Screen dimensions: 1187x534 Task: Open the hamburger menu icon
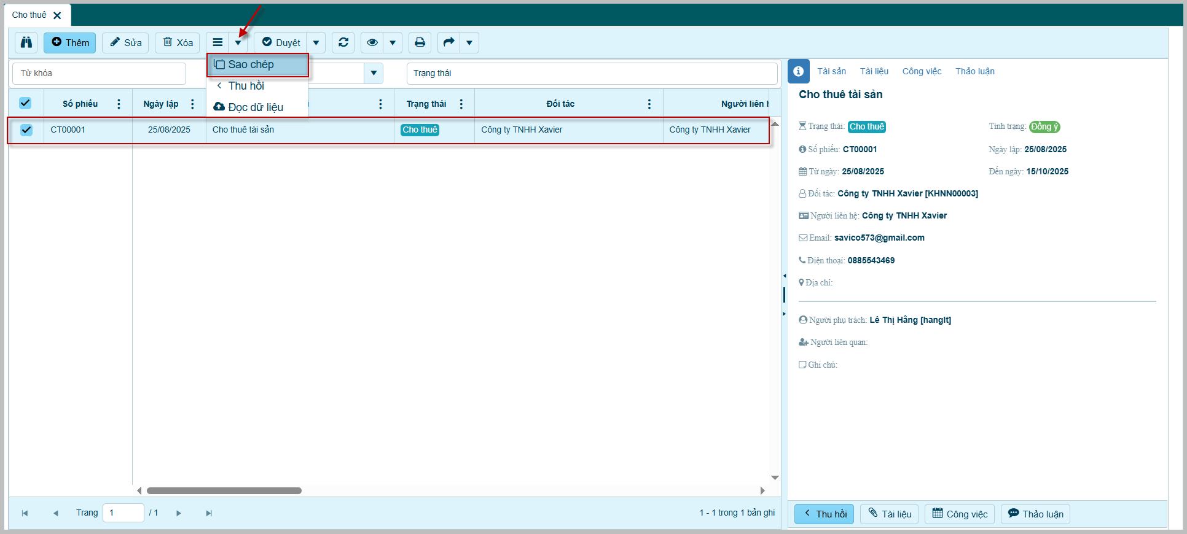click(217, 42)
